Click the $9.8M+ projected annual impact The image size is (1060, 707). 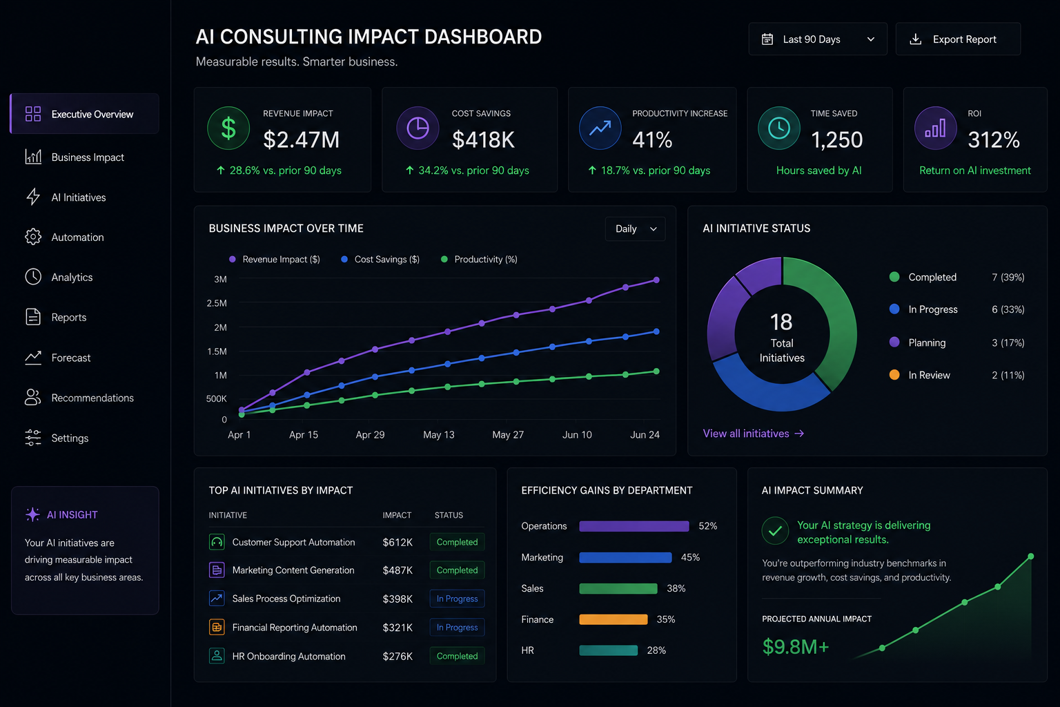(795, 647)
